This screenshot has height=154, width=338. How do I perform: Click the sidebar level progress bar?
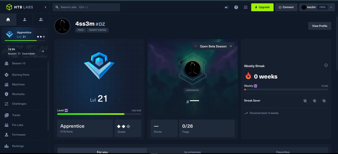tap(25, 41)
